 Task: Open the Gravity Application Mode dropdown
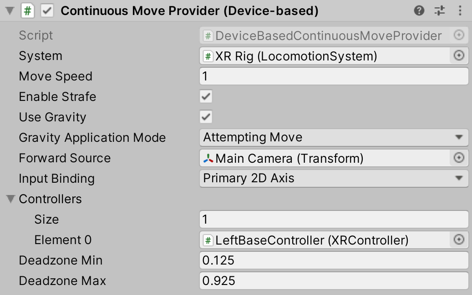[335, 137]
